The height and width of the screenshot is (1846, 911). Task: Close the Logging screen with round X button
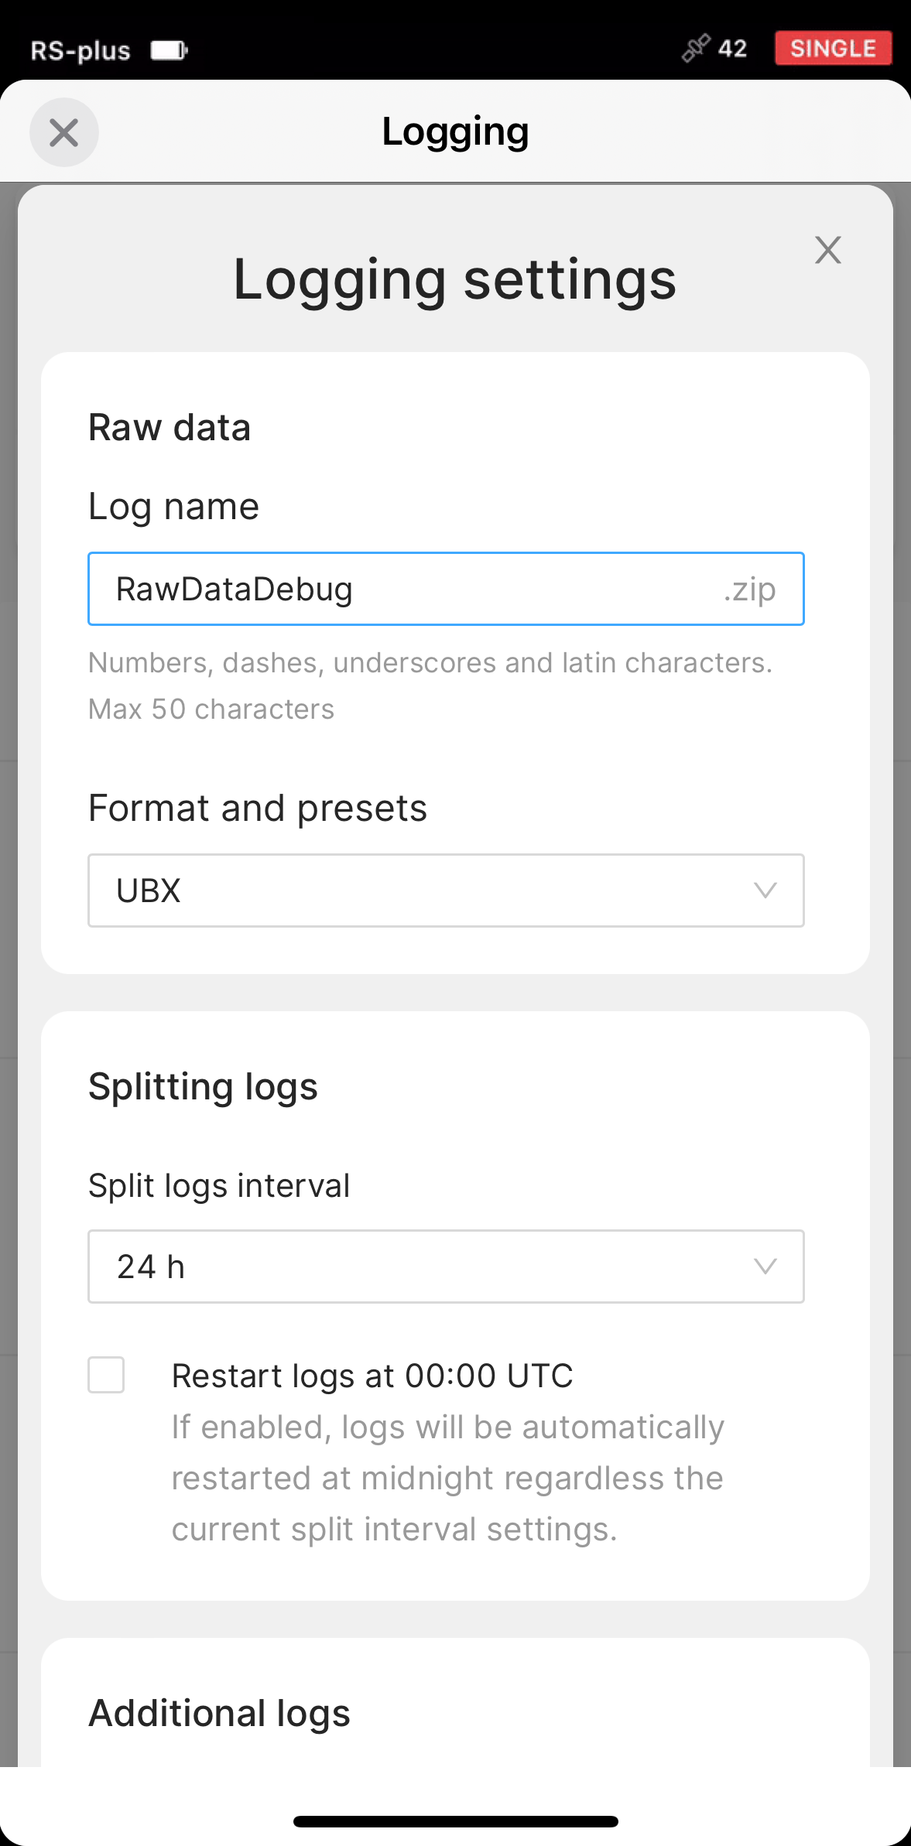(x=64, y=132)
